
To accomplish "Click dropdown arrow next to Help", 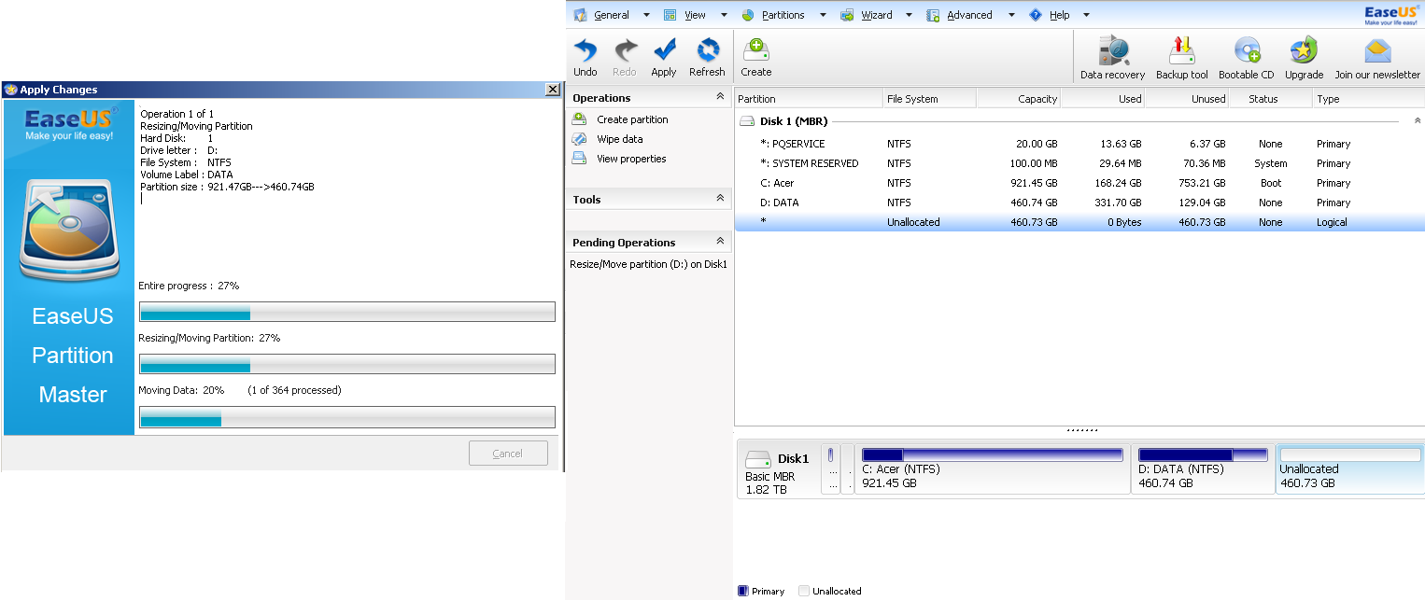I will tap(1086, 15).
